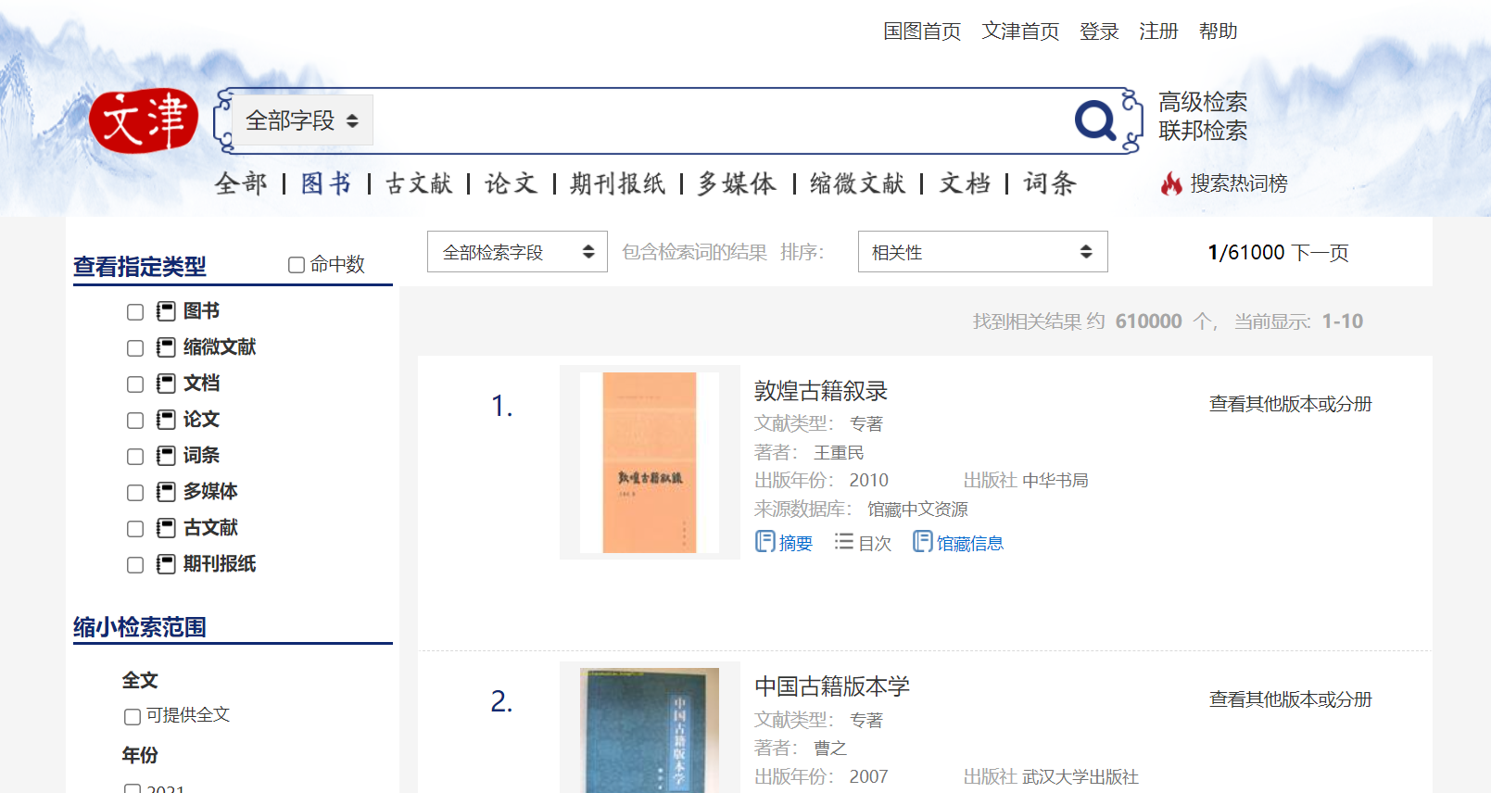Click the 文津 red logo

tap(144, 120)
